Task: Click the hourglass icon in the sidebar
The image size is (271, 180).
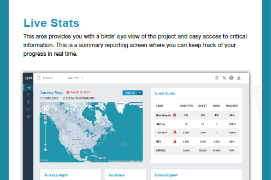Action: (x=28, y=95)
